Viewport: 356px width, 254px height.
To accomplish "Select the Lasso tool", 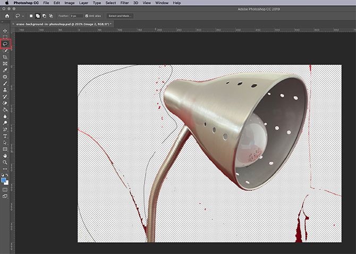I will click(x=5, y=44).
